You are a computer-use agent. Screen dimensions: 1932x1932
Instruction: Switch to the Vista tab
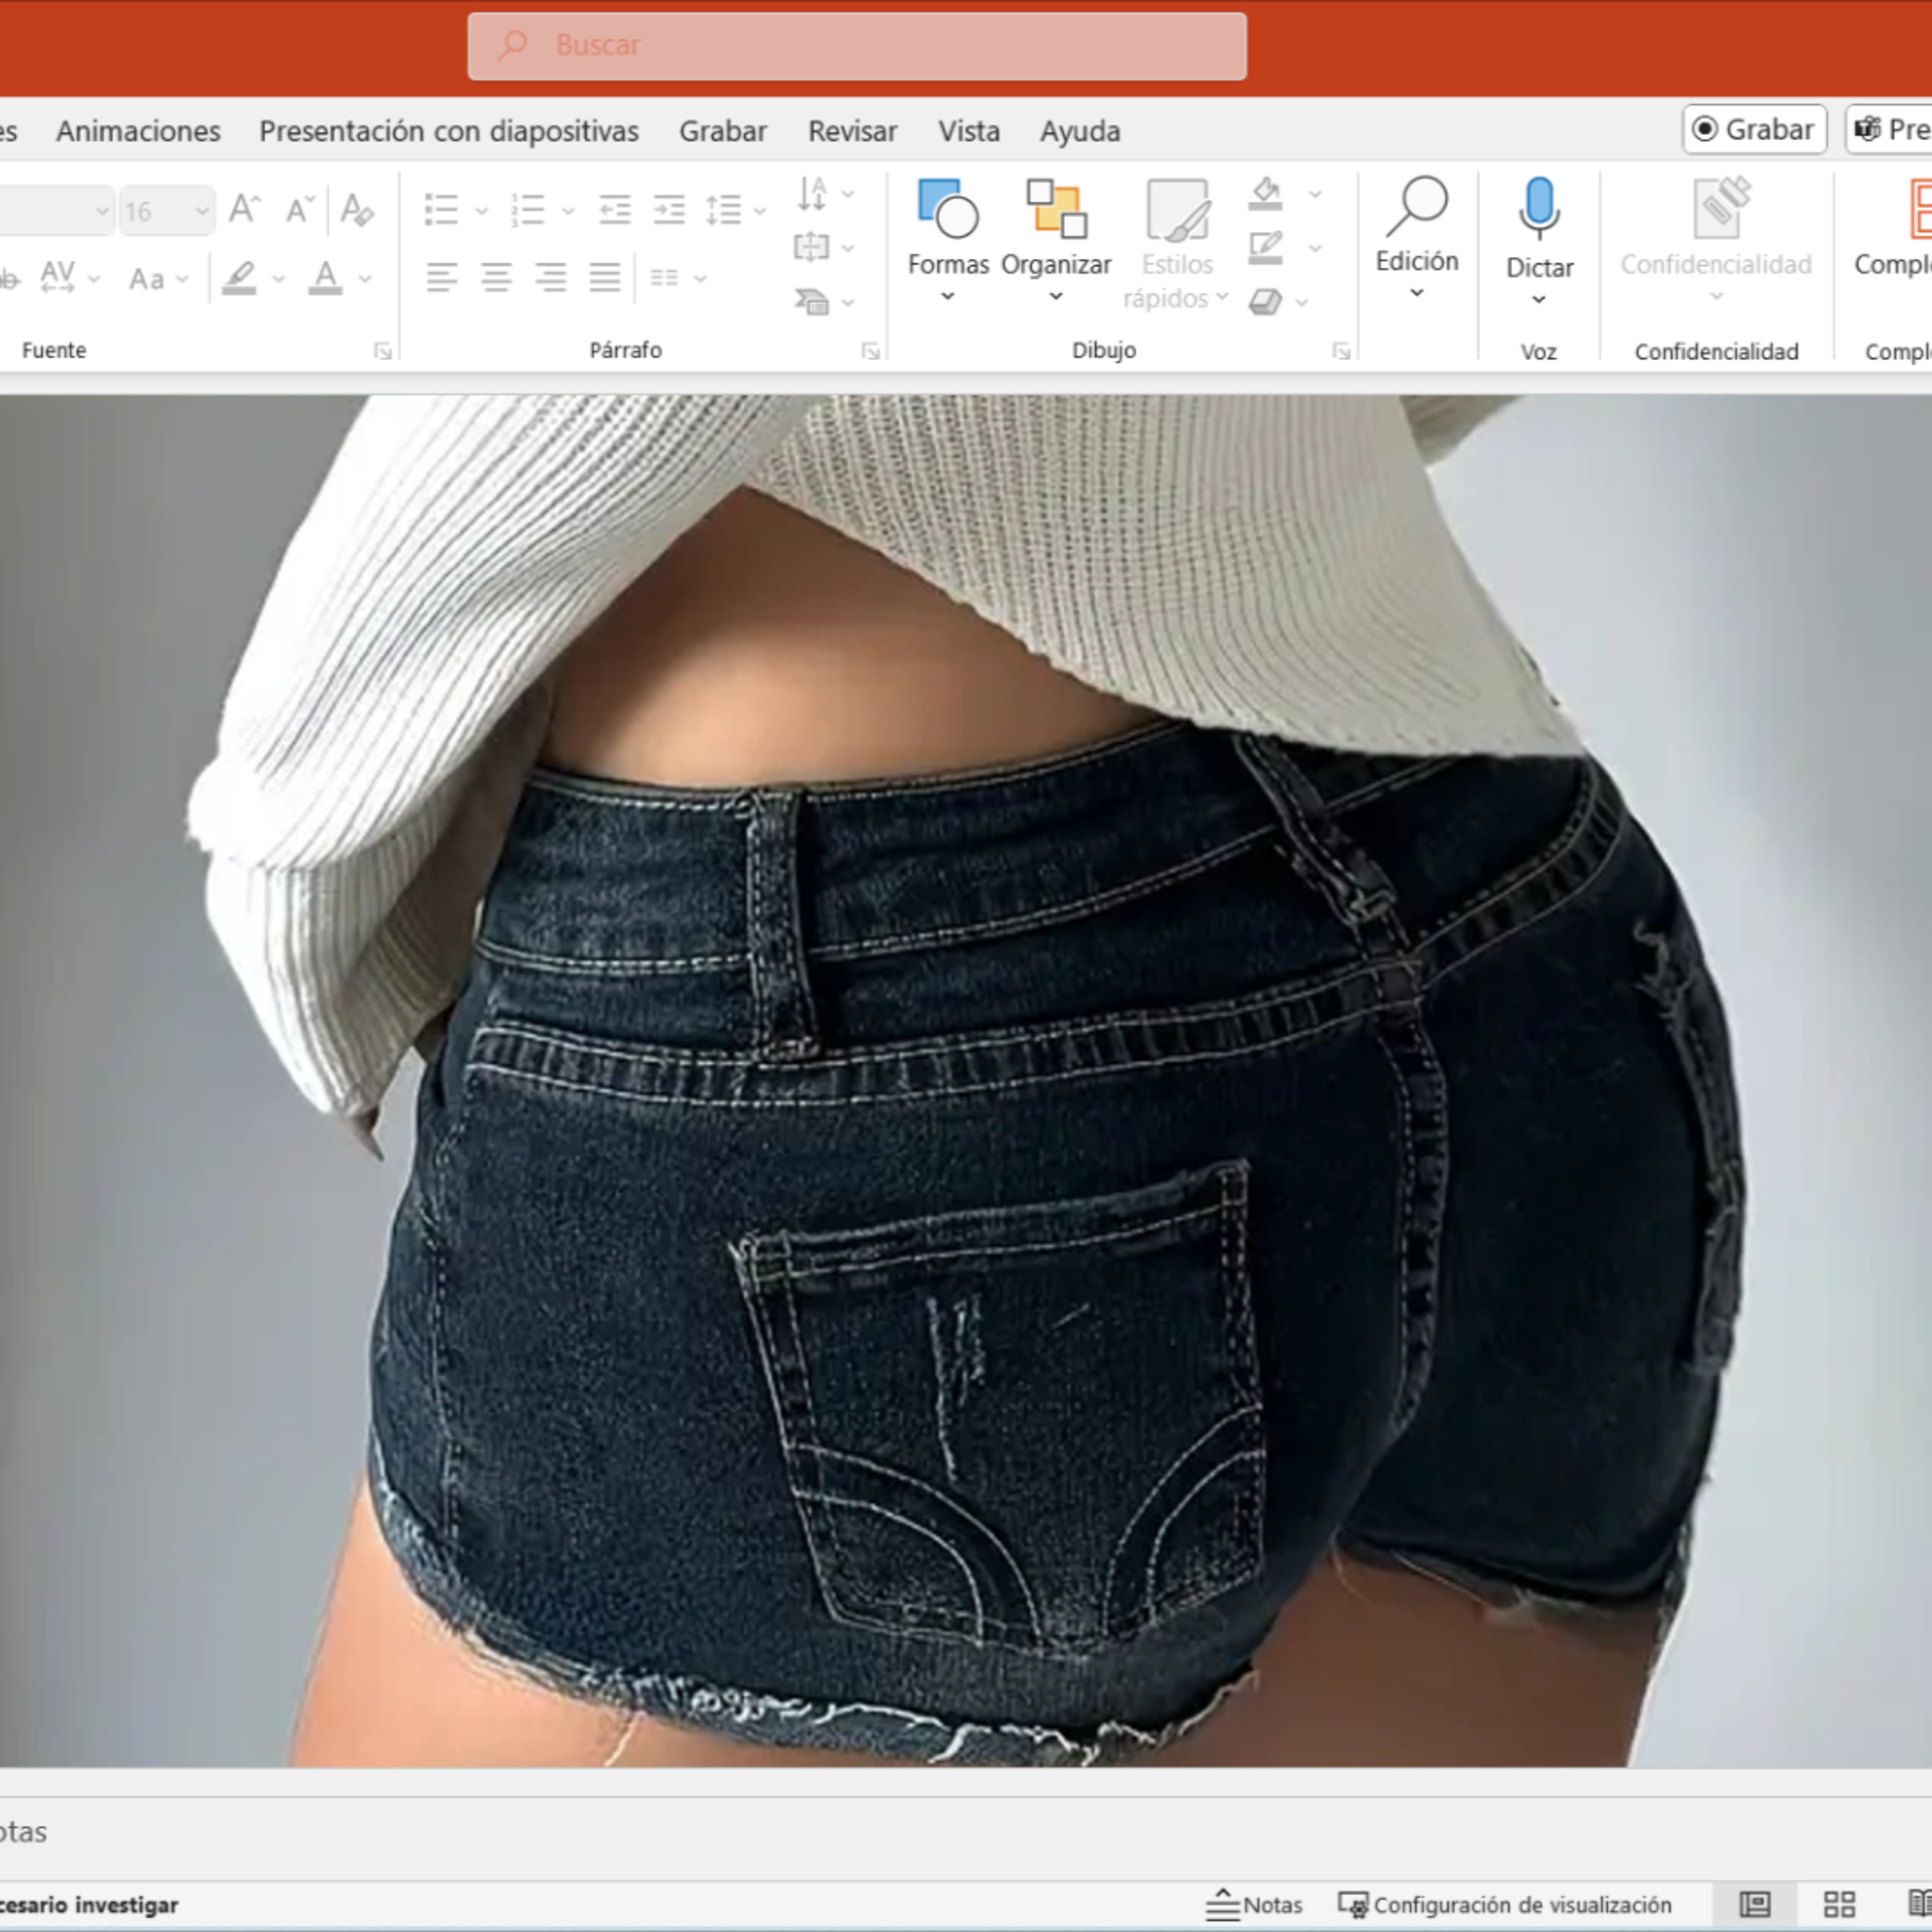tap(968, 131)
